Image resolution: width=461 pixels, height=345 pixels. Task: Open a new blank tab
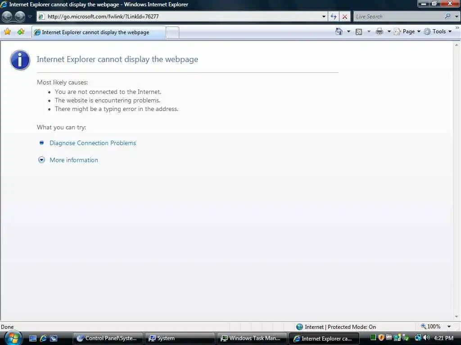pyautogui.click(x=172, y=32)
